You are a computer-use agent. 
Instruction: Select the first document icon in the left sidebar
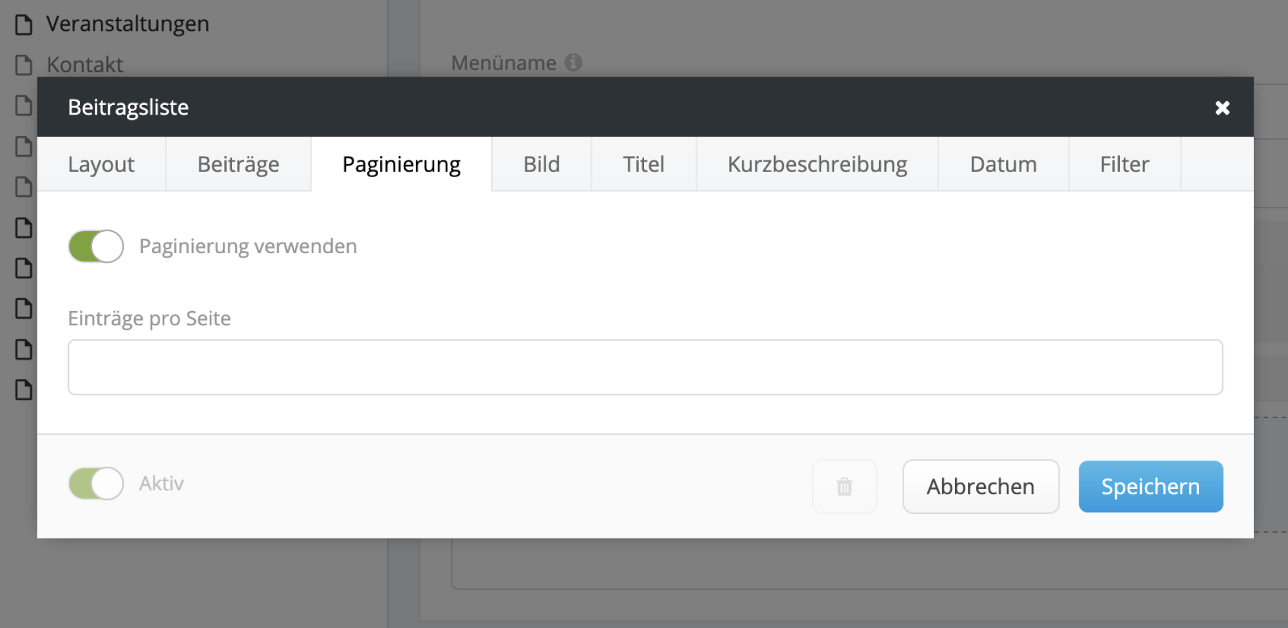click(x=24, y=23)
